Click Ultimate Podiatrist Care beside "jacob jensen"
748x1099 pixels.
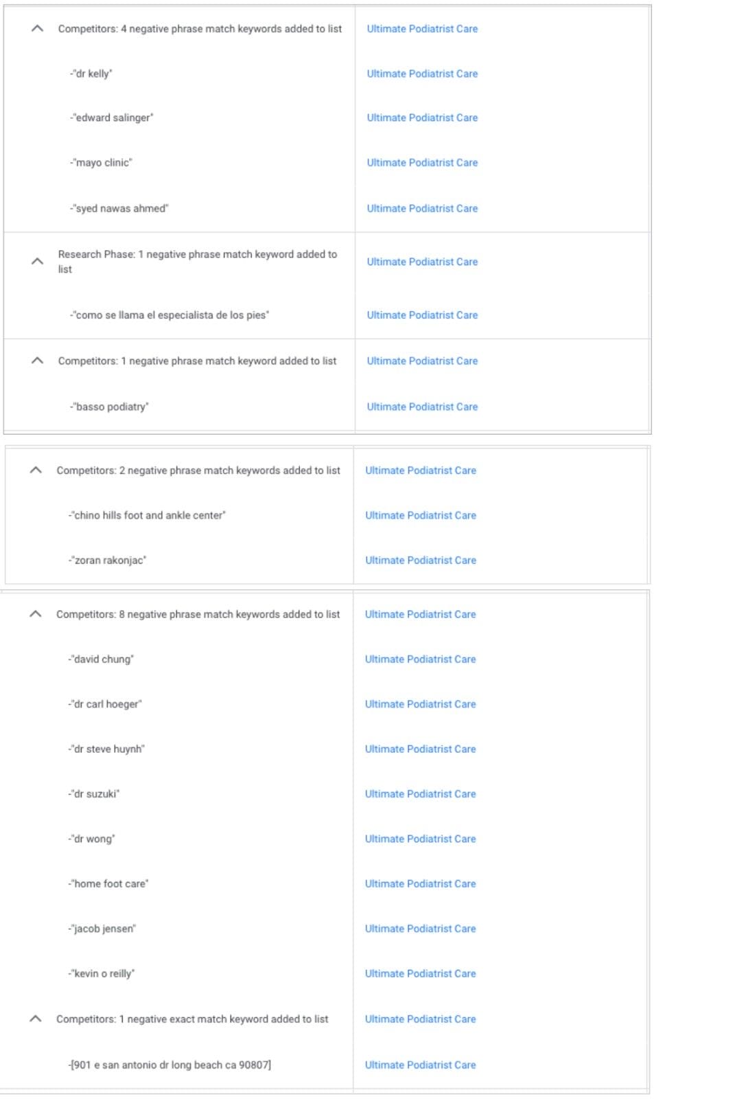420,928
